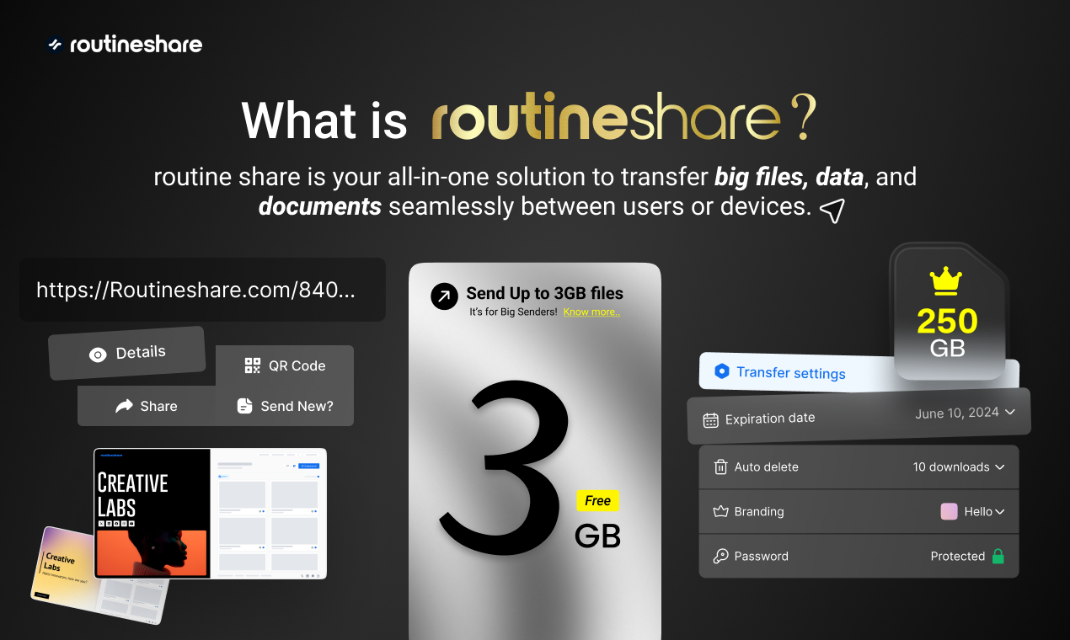This screenshot has width=1070, height=640.
Task: Click the paper plane send icon
Action: [x=832, y=211]
